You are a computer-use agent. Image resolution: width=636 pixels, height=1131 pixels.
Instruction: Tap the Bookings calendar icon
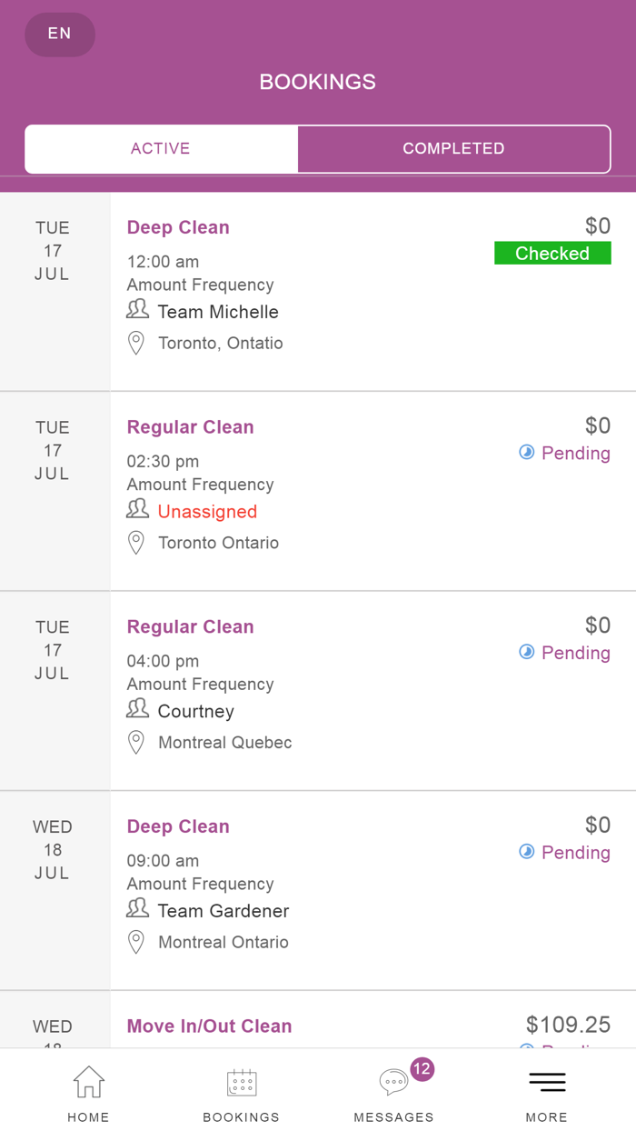coord(242,1082)
